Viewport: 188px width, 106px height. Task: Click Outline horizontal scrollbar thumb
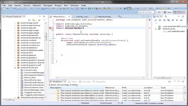[163, 78]
